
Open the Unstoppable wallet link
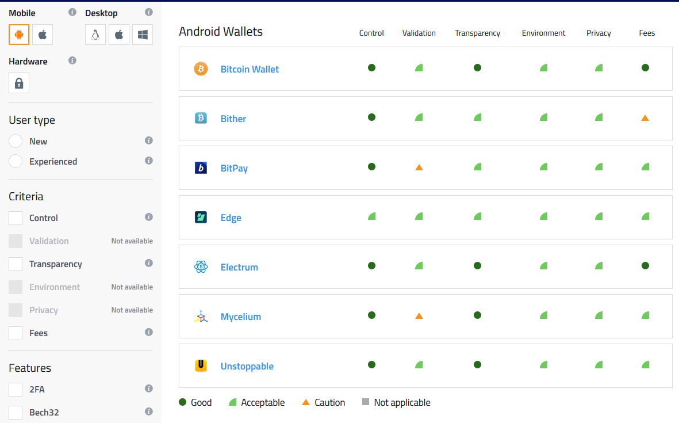tap(247, 366)
